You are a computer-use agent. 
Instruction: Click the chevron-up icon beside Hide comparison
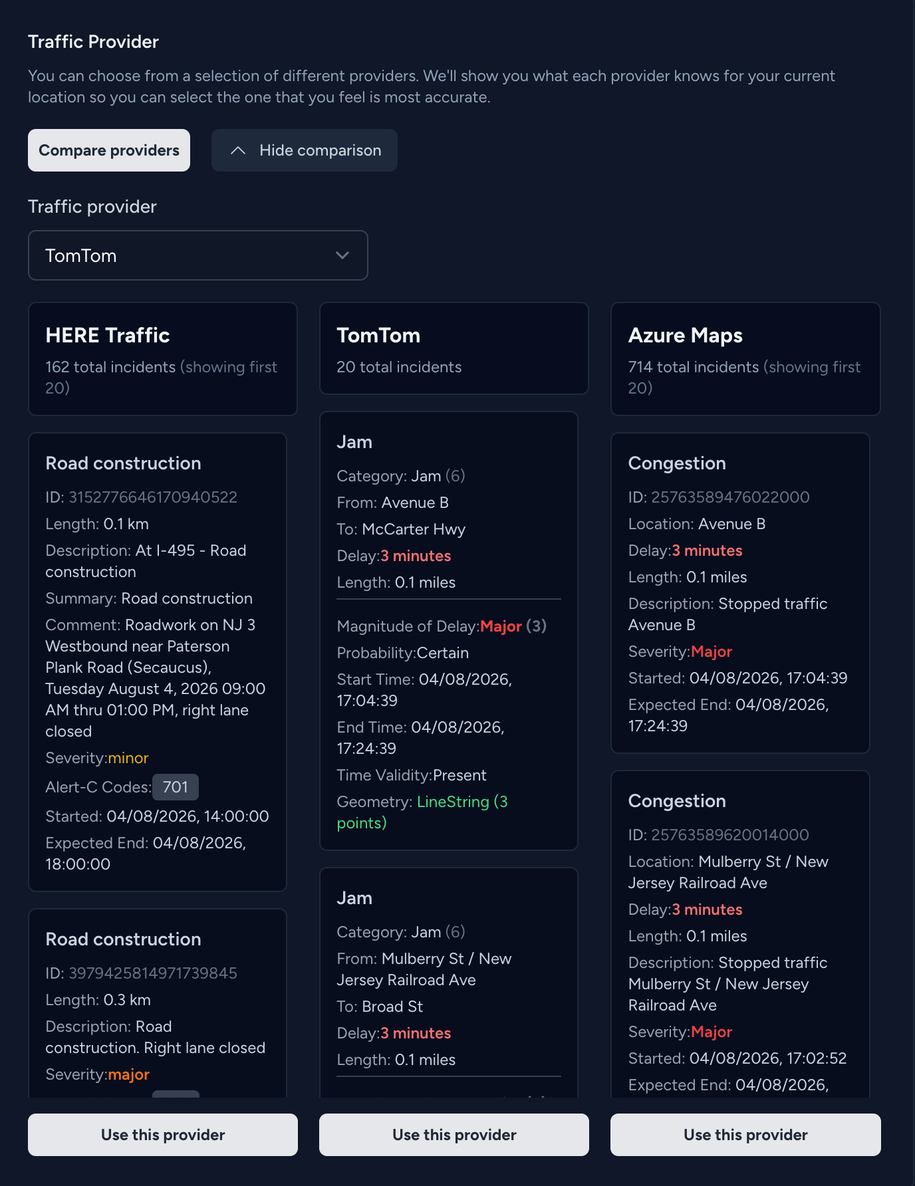point(238,151)
